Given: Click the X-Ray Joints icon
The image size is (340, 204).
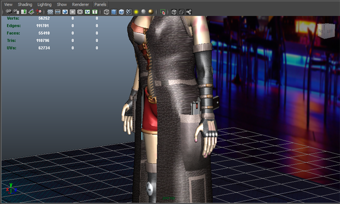Looking at the screenshot, I should (189, 12).
